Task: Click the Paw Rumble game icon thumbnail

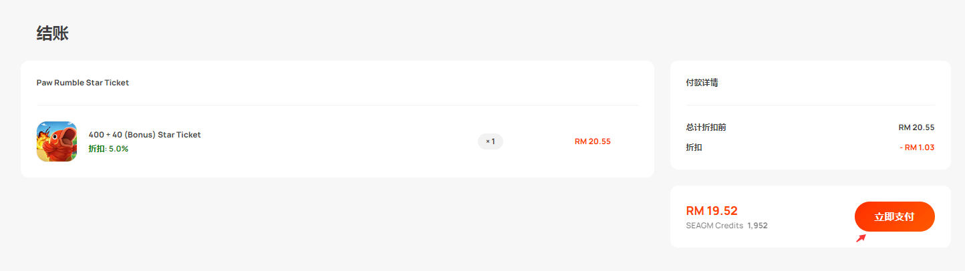Action: [57, 142]
